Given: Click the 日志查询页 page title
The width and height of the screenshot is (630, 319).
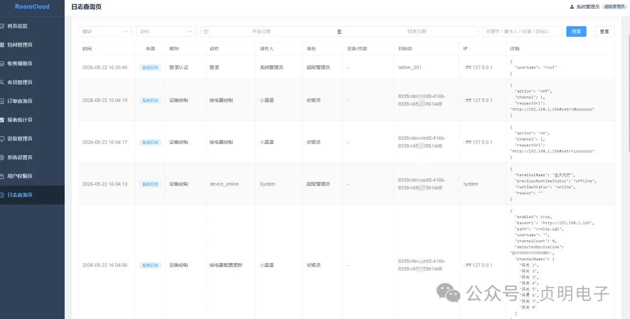Looking at the screenshot, I should click(x=86, y=7).
